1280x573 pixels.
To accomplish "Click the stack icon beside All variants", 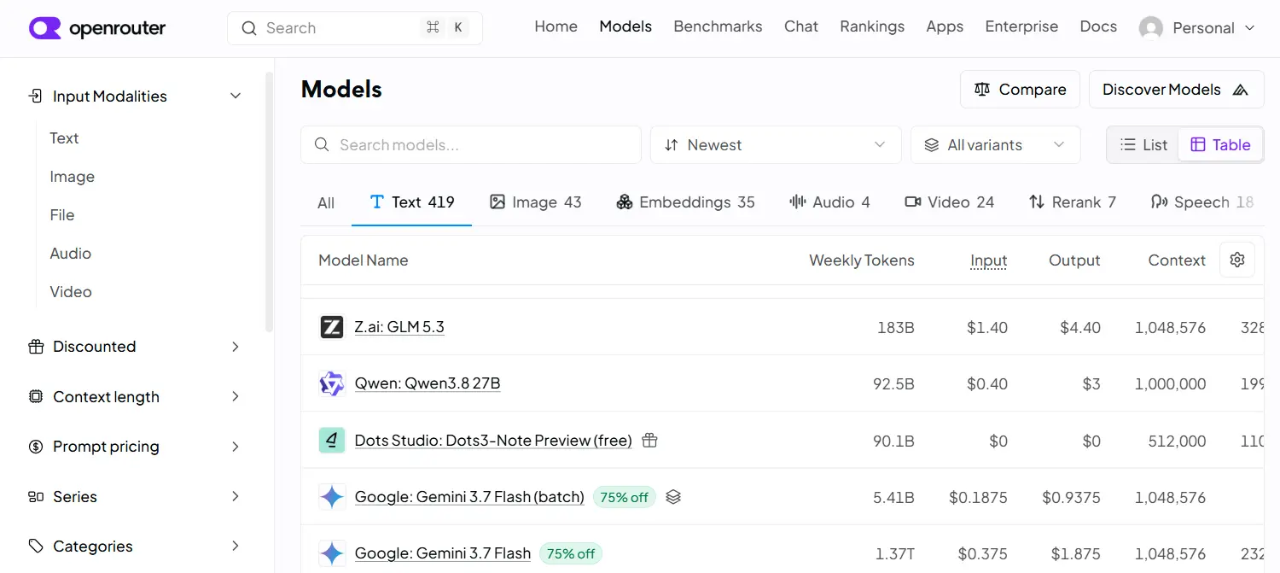I will [932, 144].
